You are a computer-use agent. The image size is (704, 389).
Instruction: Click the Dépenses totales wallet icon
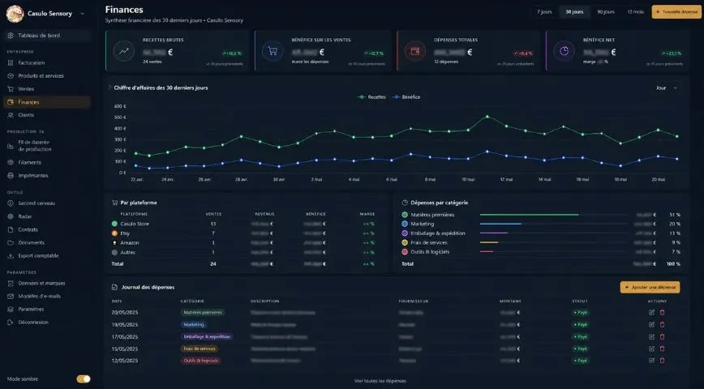415,51
